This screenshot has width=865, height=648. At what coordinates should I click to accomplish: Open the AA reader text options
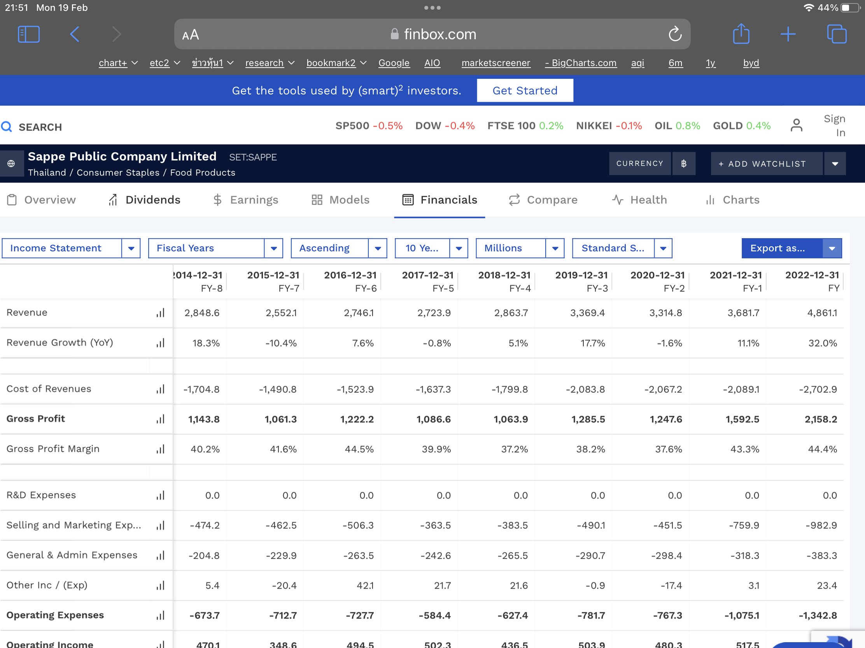191,35
